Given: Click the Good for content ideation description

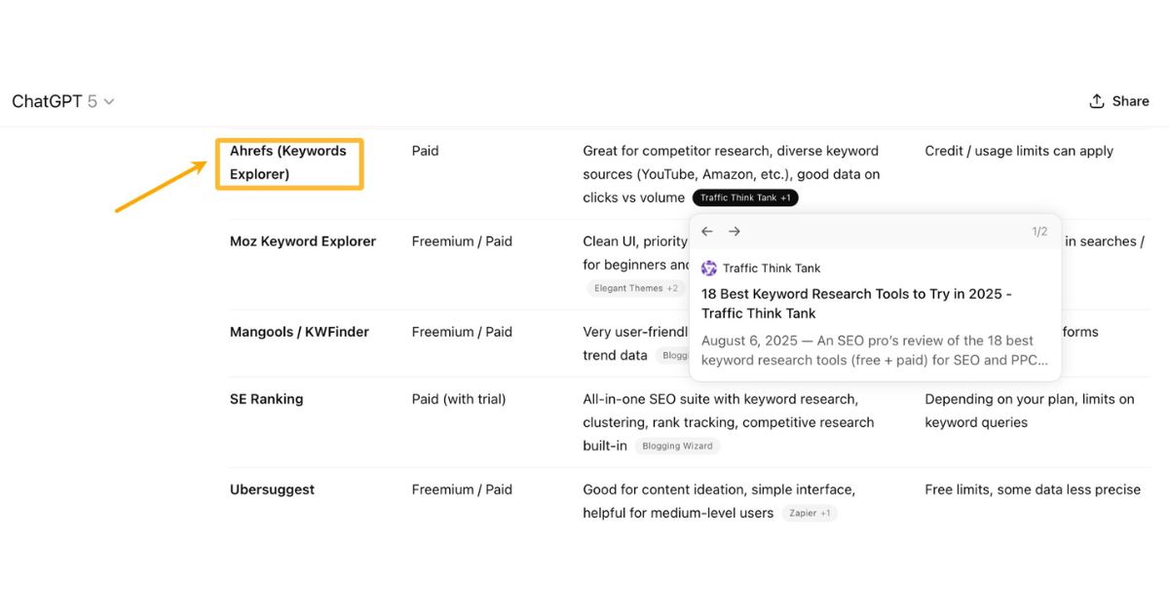Looking at the screenshot, I should click(719, 501).
